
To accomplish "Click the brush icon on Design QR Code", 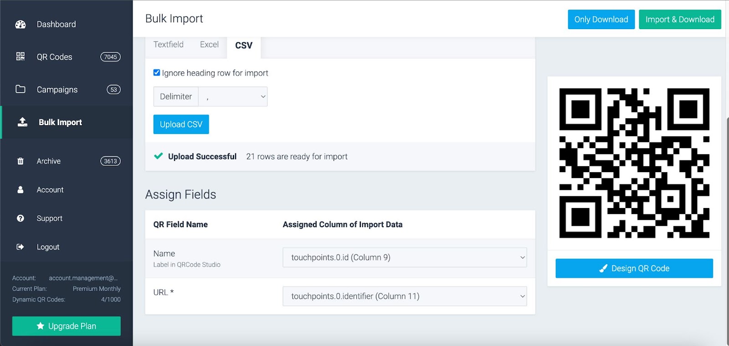I will (x=603, y=269).
